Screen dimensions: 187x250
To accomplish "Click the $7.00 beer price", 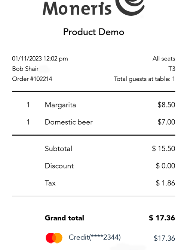I will point(166,122).
